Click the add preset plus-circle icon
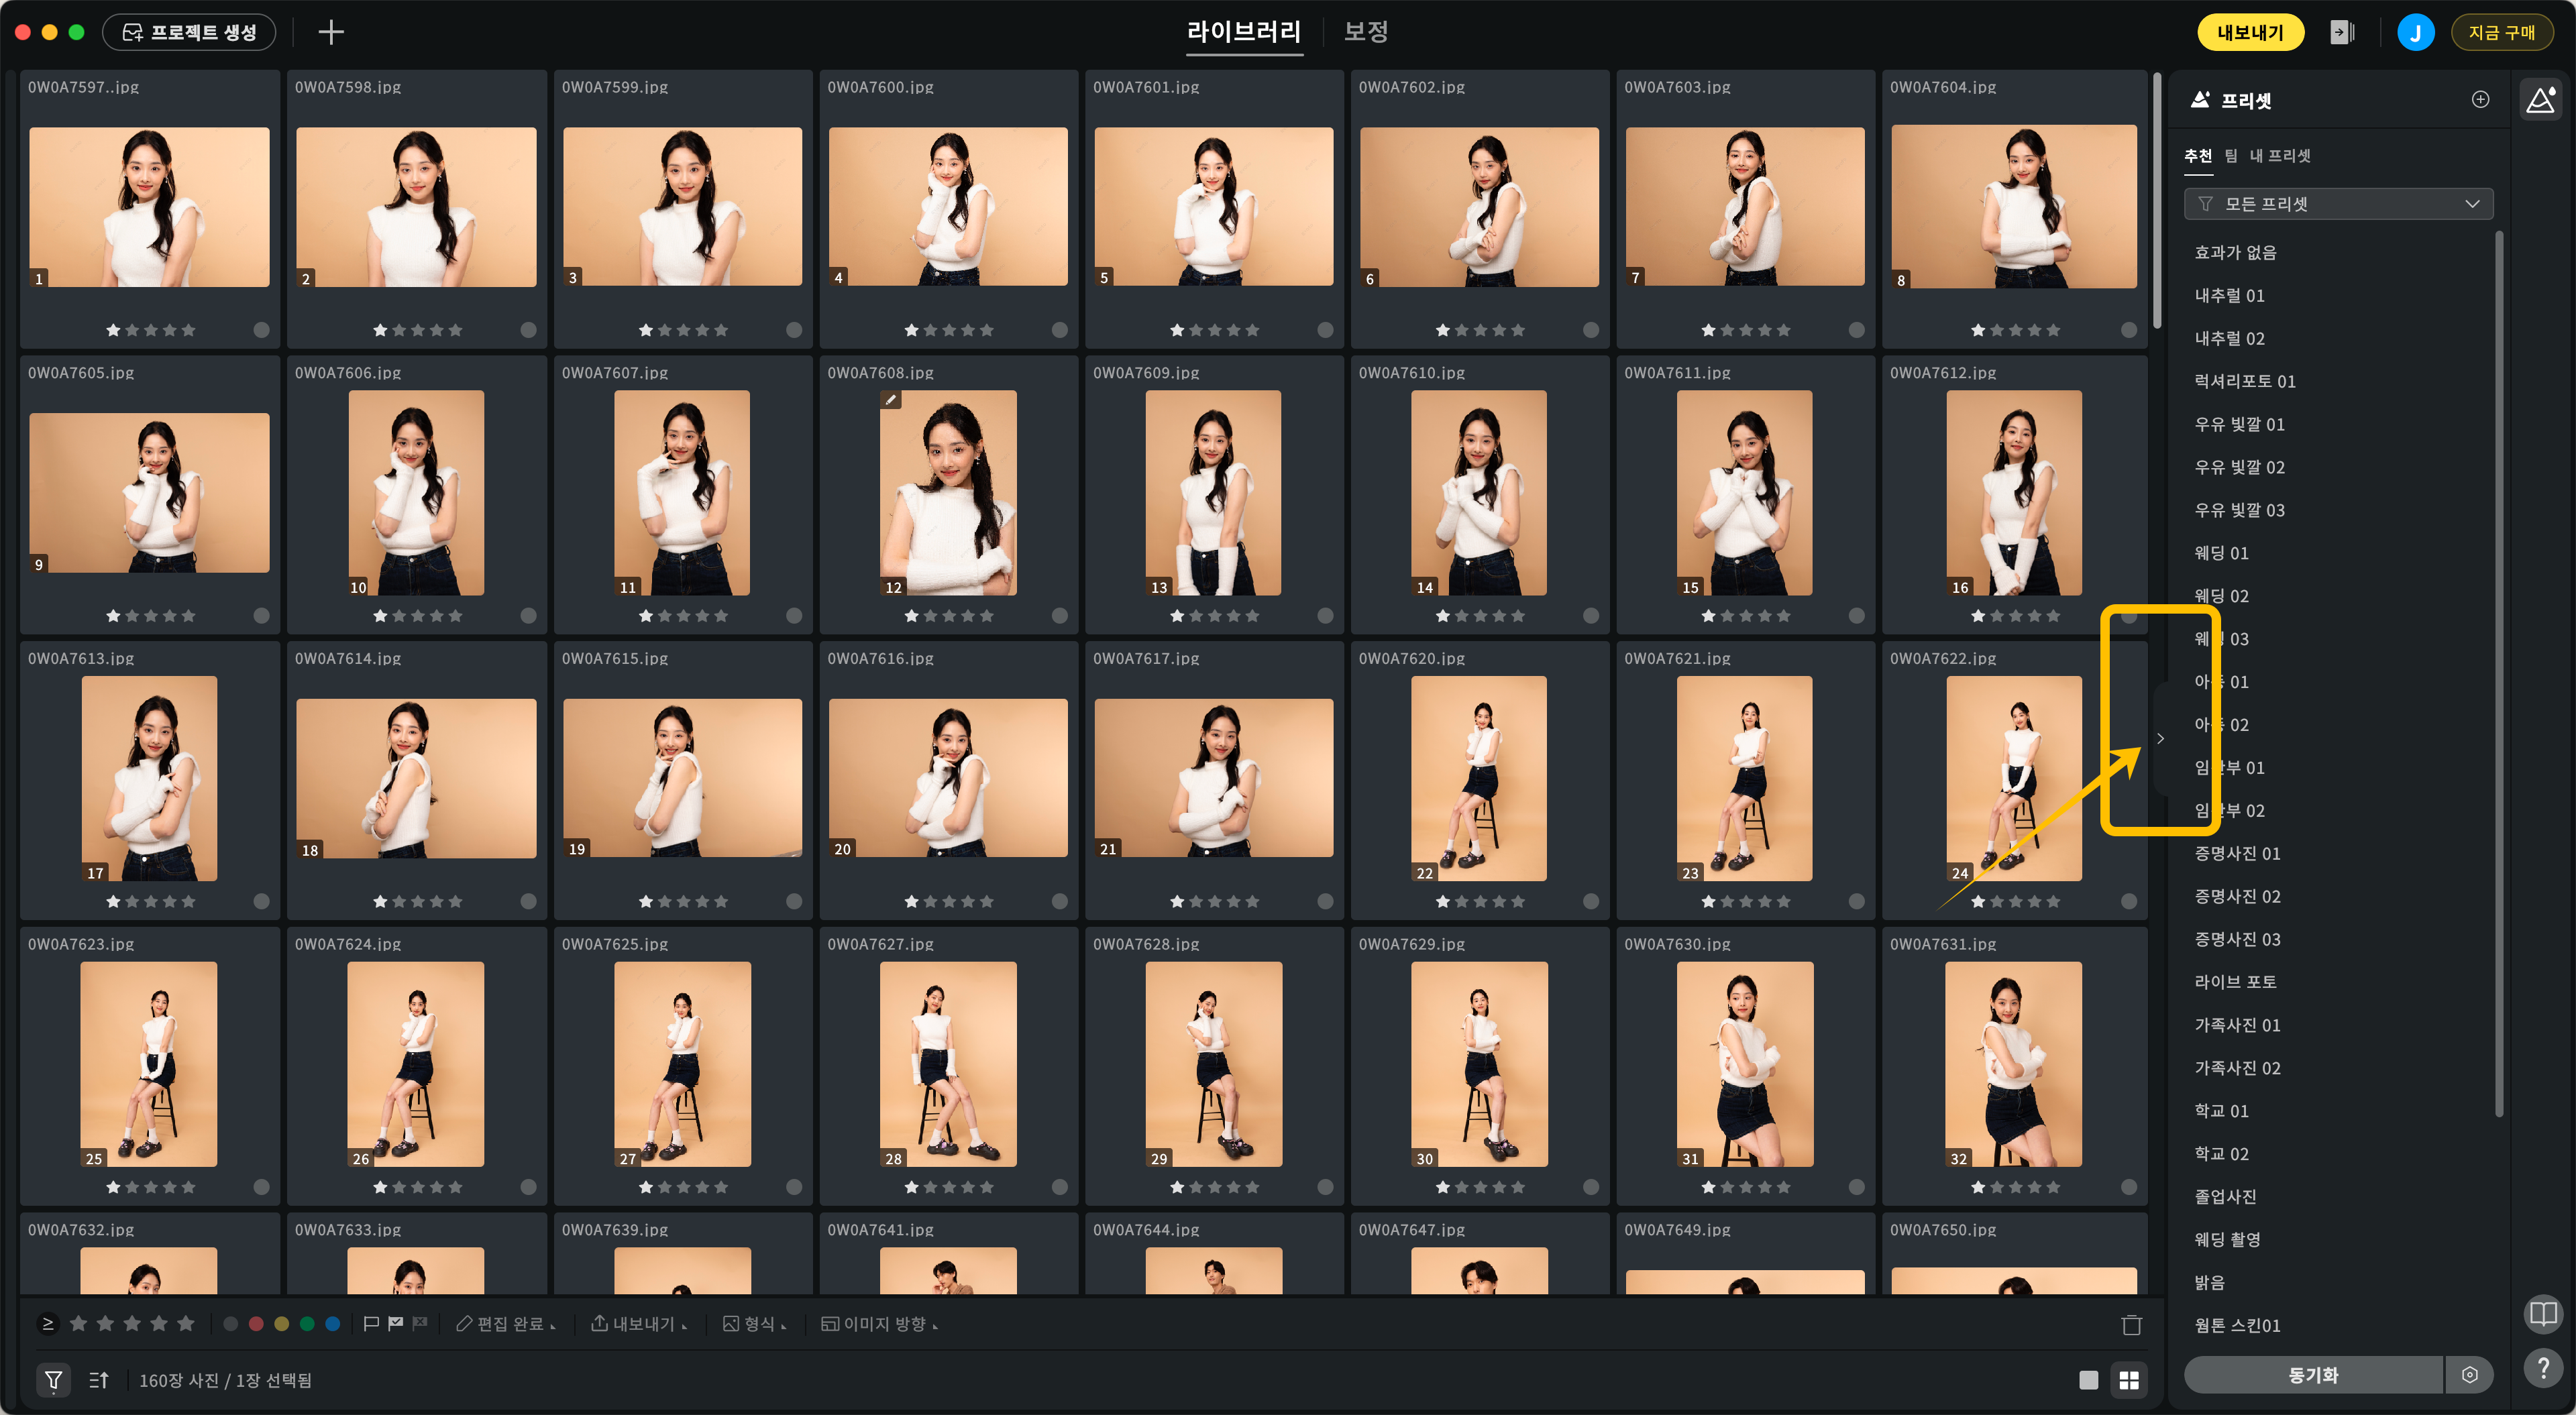The height and width of the screenshot is (1415, 2576). click(x=2480, y=99)
